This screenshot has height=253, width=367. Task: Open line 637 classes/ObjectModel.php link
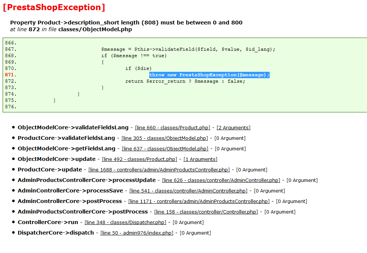click(x=165, y=149)
